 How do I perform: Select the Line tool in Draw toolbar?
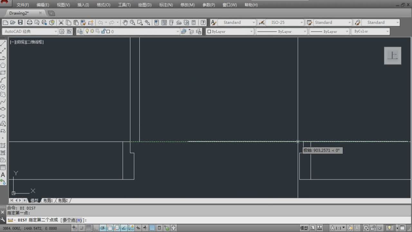tap(3, 43)
